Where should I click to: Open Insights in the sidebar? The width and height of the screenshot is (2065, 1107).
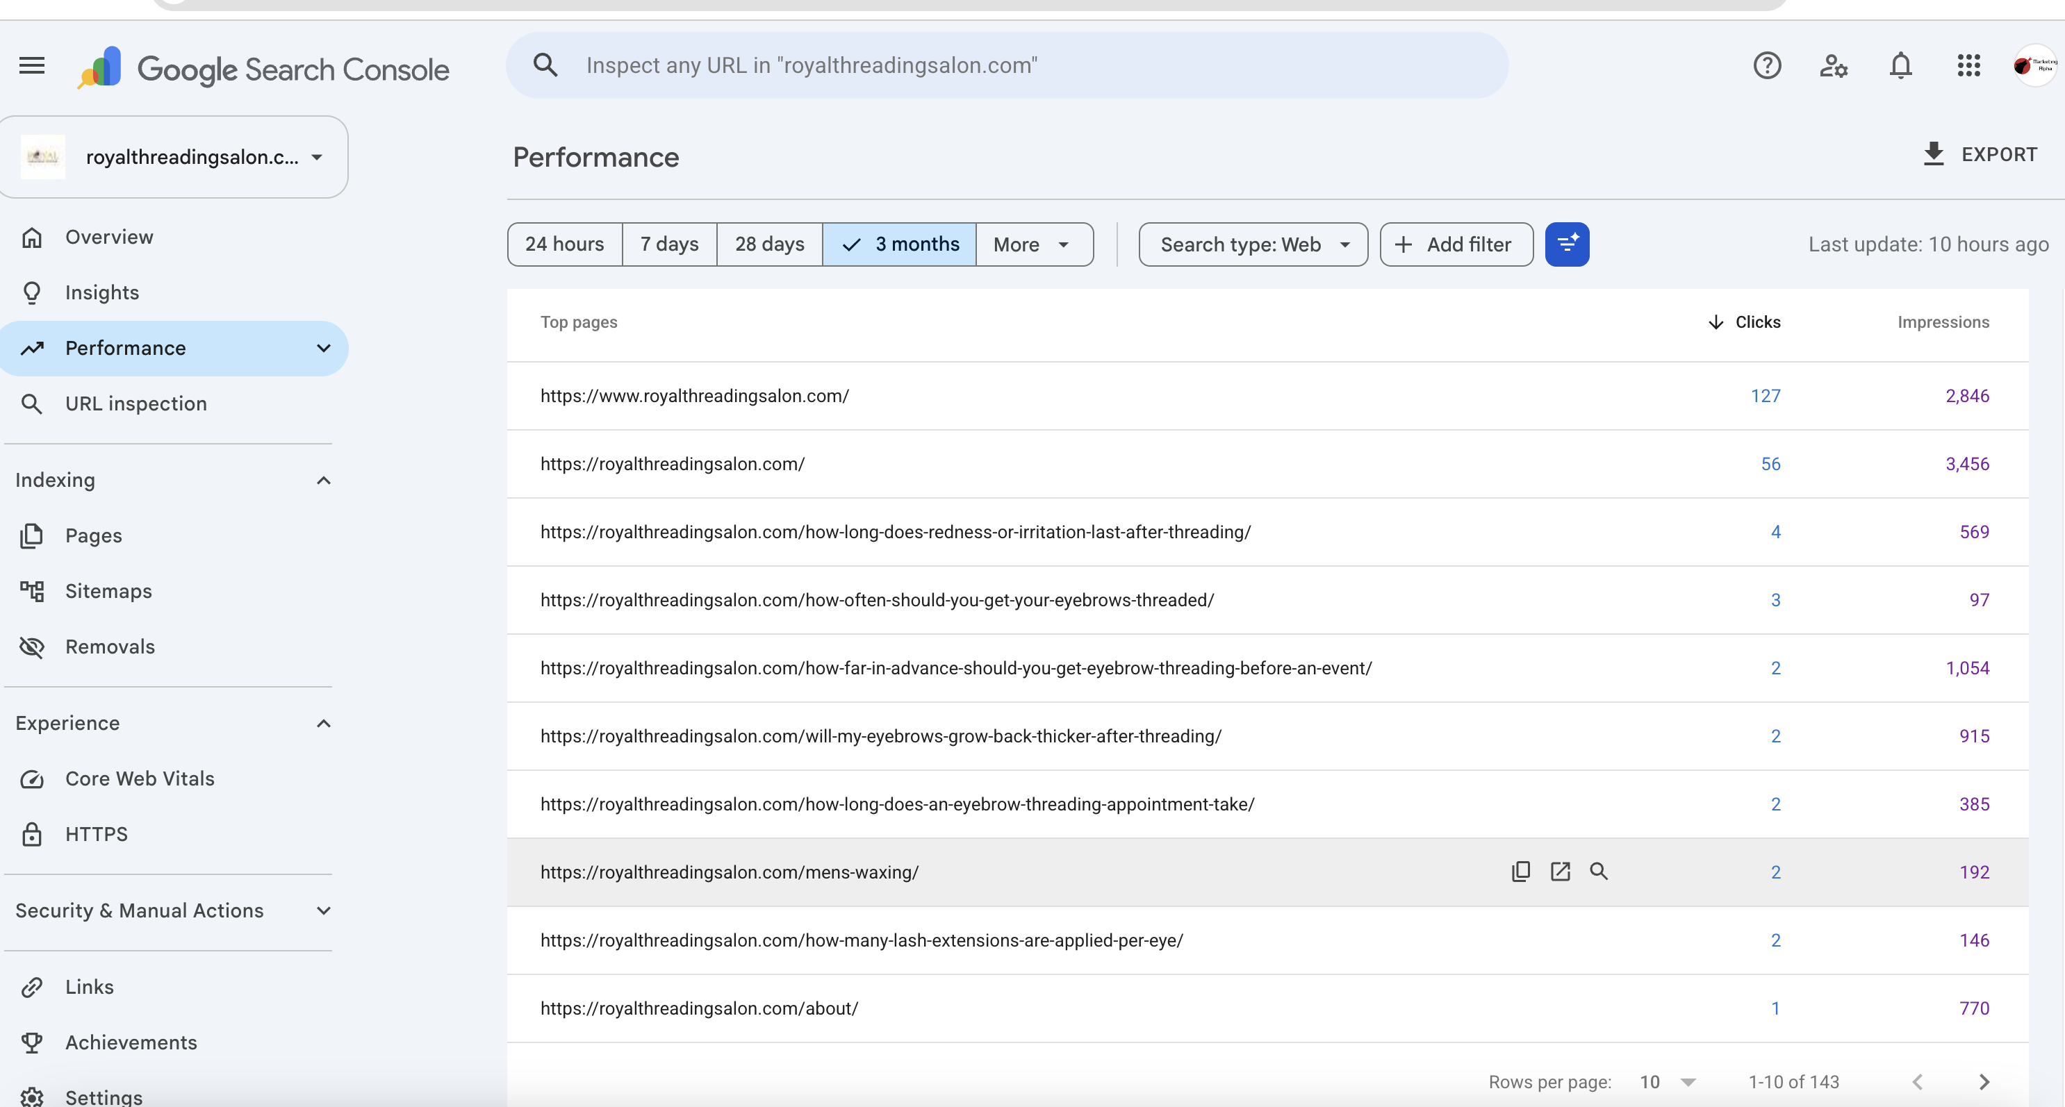(173, 292)
